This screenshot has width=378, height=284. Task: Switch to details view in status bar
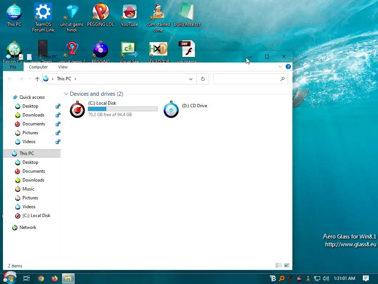[279, 266]
